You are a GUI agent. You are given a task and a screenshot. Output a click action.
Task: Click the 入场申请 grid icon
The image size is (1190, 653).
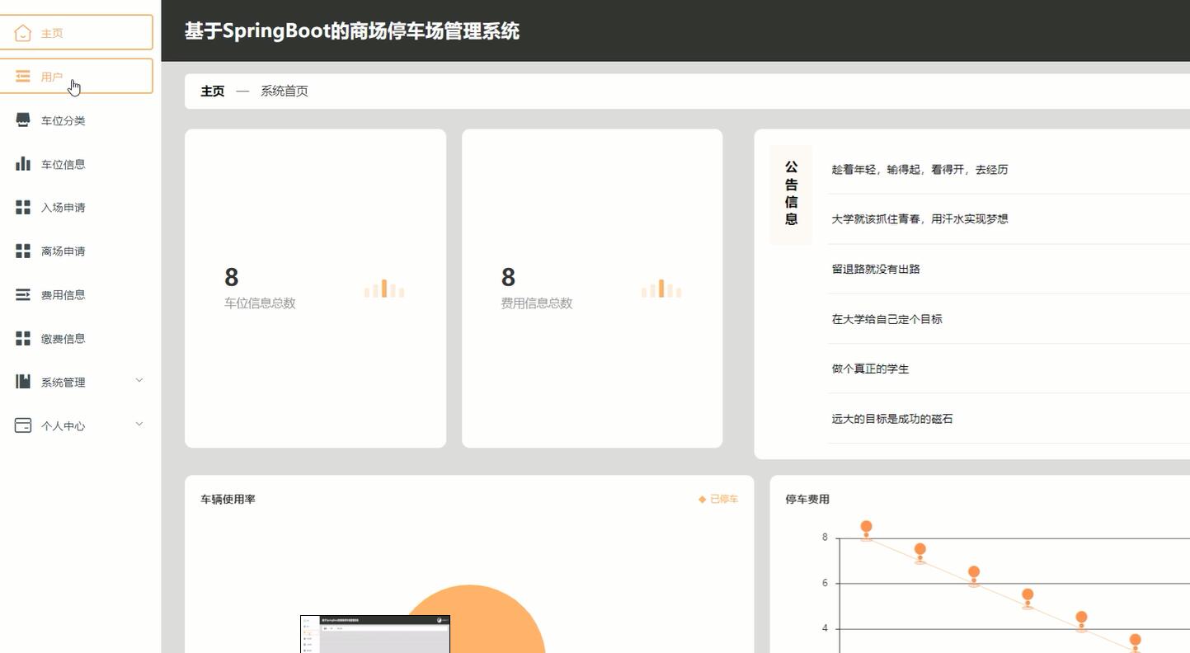pyautogui.click(x=22, y=207)
